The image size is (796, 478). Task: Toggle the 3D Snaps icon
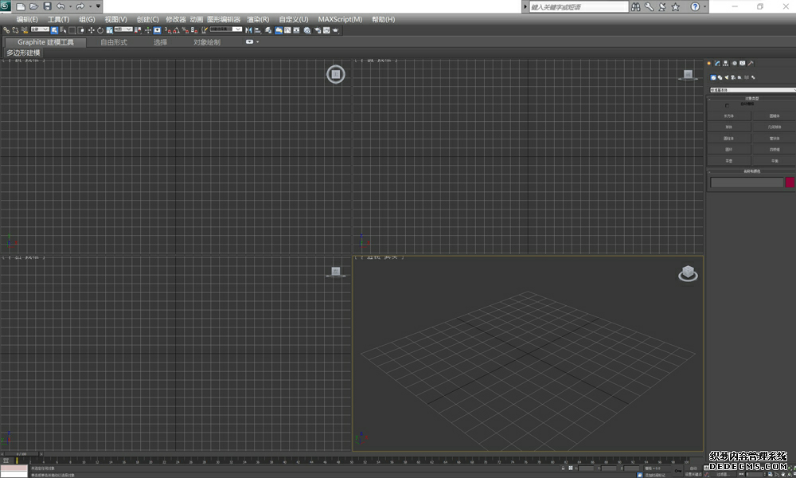167,30
